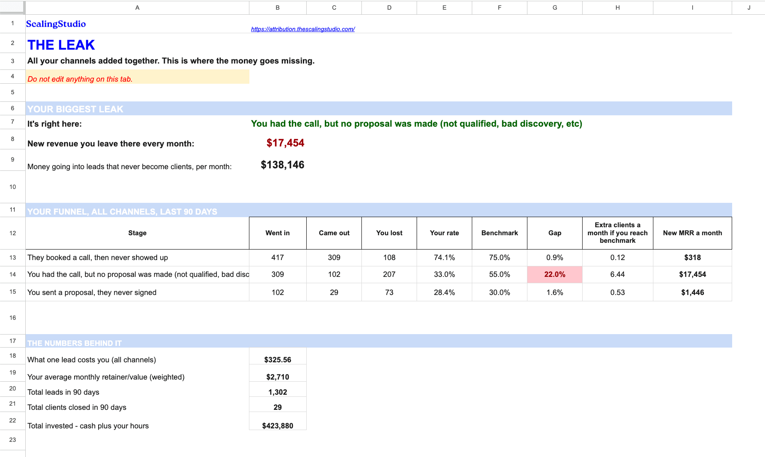The width and height of the screenshot is (765, 457).
Task: Select the 6.44 extra clients cell
Action: point(618,274)
